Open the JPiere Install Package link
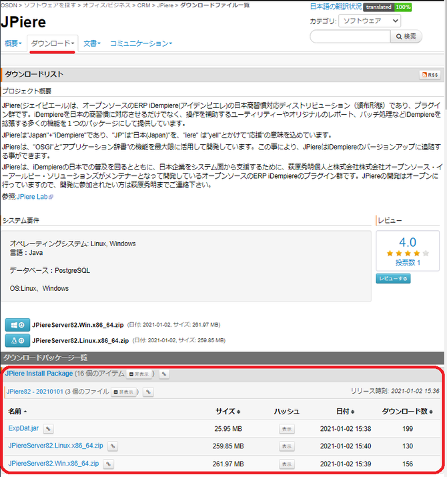 [x=39, y=374]
